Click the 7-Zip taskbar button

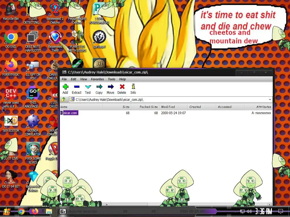tap(63, 211)
